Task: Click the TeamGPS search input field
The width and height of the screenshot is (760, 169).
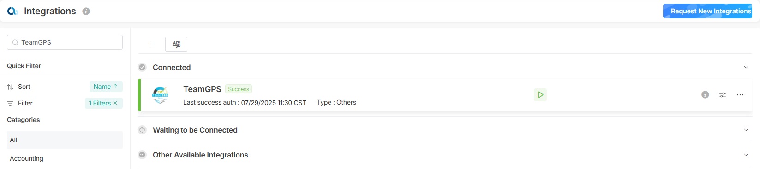Action: (x=65, y=42)
